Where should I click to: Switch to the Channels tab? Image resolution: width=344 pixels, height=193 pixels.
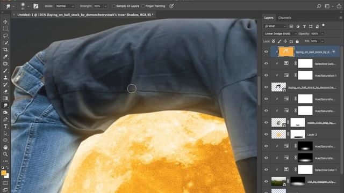pyautogui.click(x=284, y=18)
